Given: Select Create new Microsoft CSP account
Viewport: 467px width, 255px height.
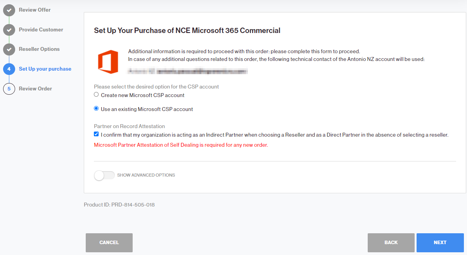Looking at the screenshot, I should [x=96, y=95].
